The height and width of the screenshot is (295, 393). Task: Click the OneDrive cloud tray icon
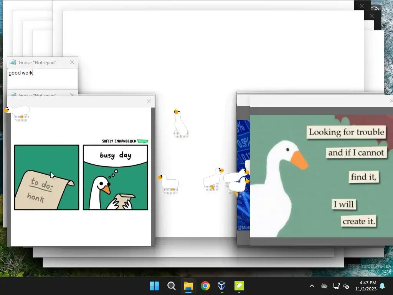coord(324,286)
